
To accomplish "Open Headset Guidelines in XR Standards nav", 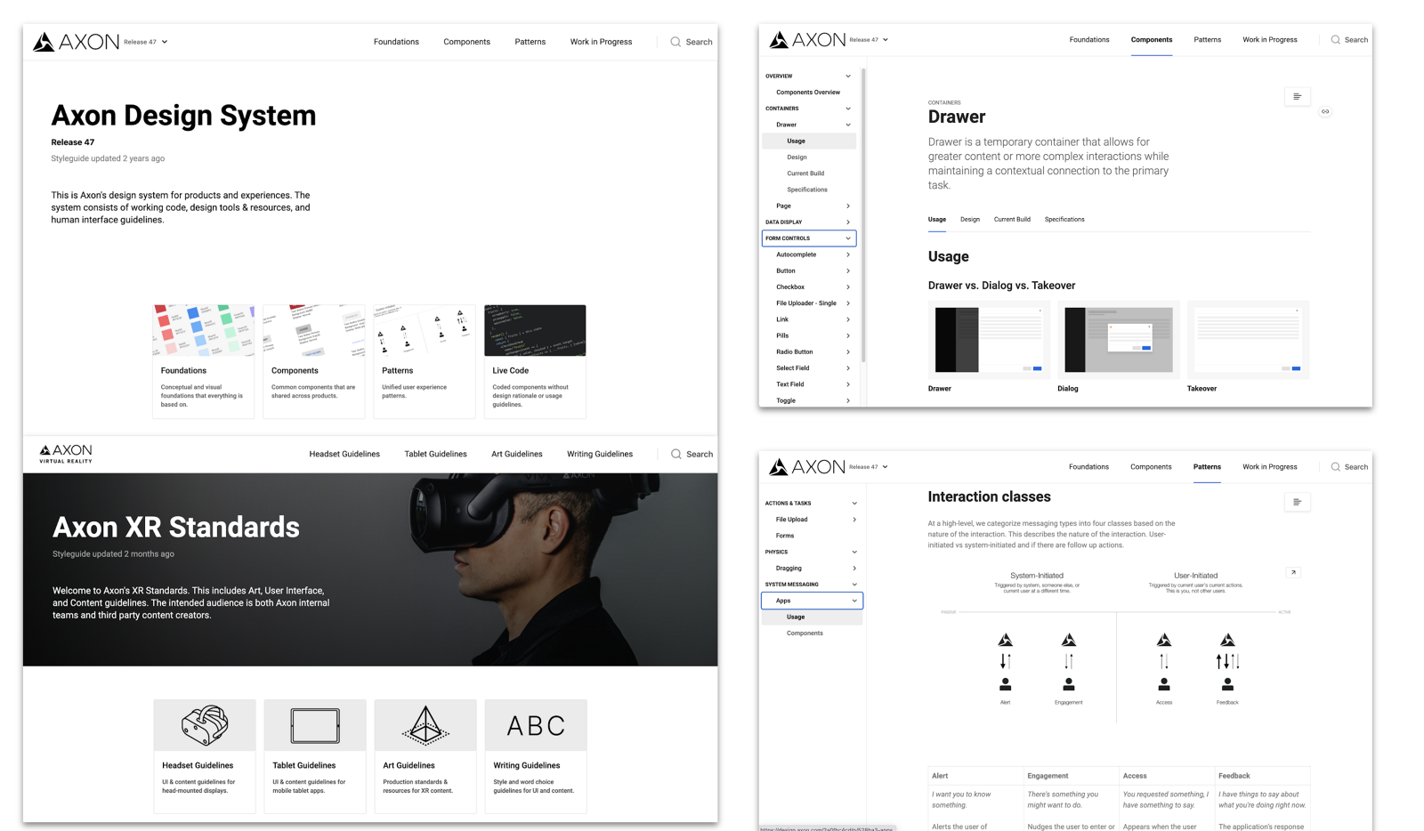I will [x=344, y=454].
